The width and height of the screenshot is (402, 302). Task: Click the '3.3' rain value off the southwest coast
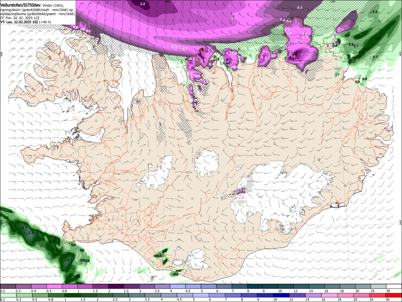coord(31,232)
